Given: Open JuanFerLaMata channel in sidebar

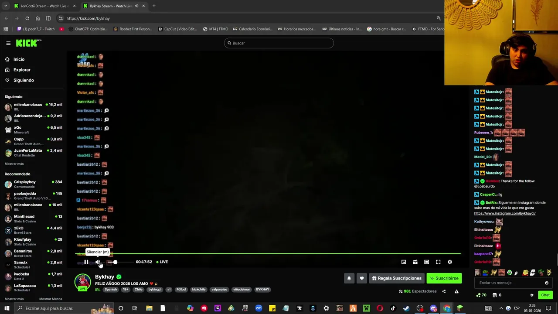Looking at the screenshot, I should point(34,153).
